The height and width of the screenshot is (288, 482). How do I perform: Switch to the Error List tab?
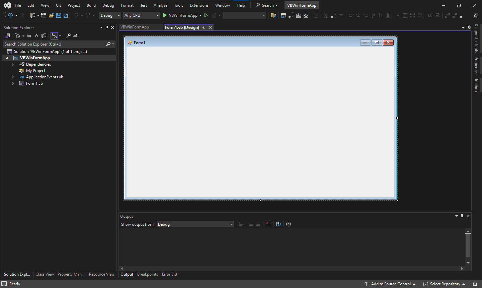click(169, 274)
